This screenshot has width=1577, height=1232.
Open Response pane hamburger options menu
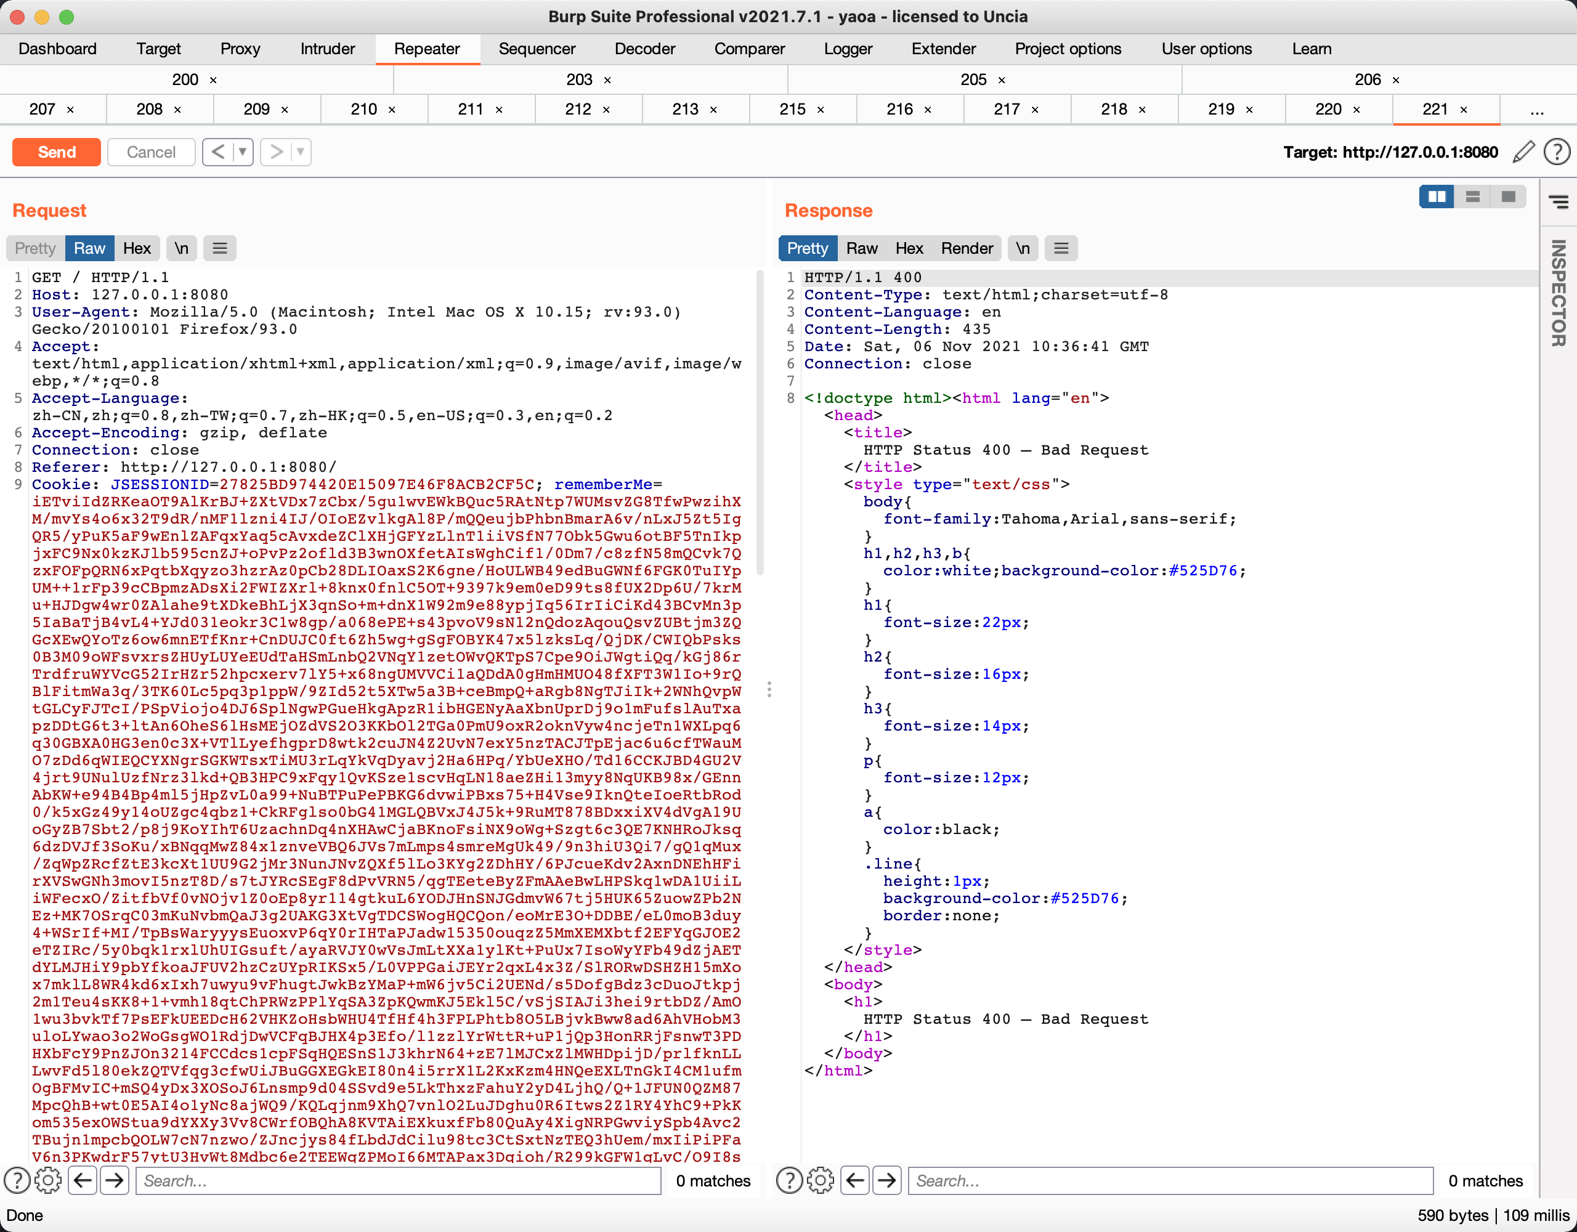1061,248
